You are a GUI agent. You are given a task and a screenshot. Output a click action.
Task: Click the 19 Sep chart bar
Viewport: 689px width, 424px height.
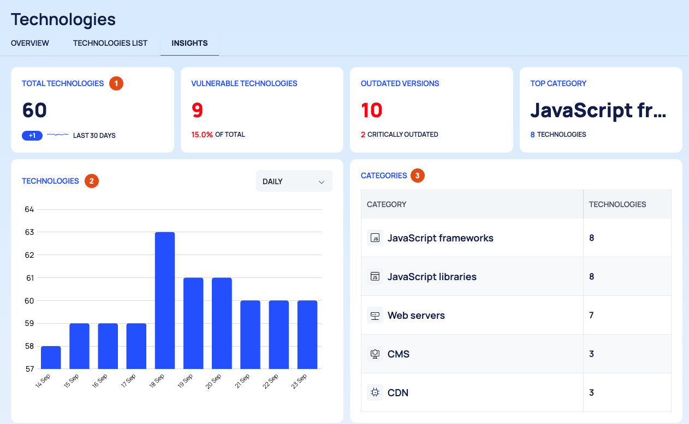(x=193, y=323)
